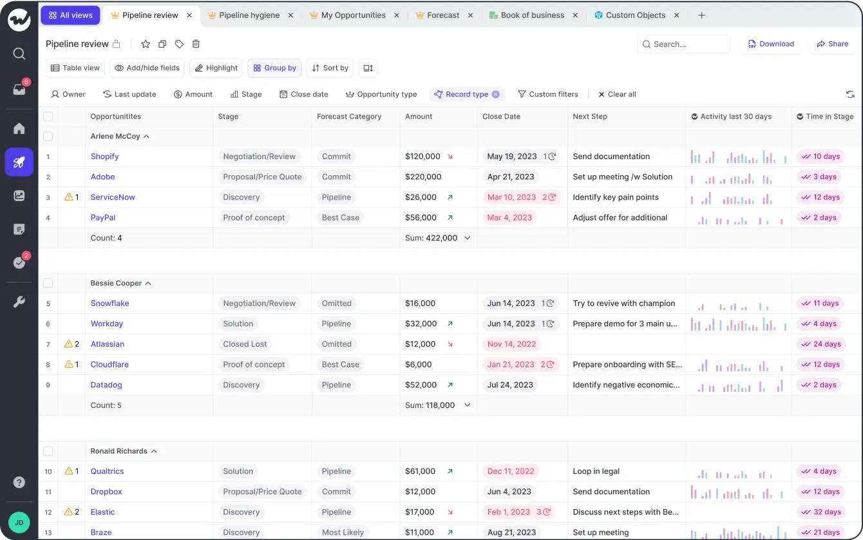Star the Pipeline review view as favorite
The width and height of the screenshot is (863, 540).
tap(146, 44)
